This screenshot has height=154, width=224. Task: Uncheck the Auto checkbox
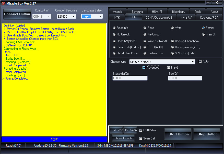point(200,62)
